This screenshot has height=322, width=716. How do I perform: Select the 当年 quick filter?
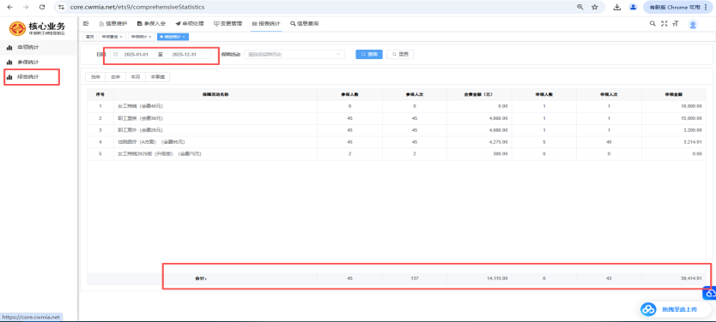tap(95, 77)
